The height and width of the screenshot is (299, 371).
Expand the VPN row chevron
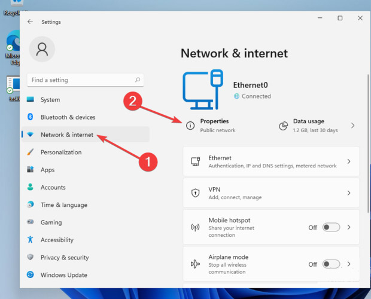[349, 193]
